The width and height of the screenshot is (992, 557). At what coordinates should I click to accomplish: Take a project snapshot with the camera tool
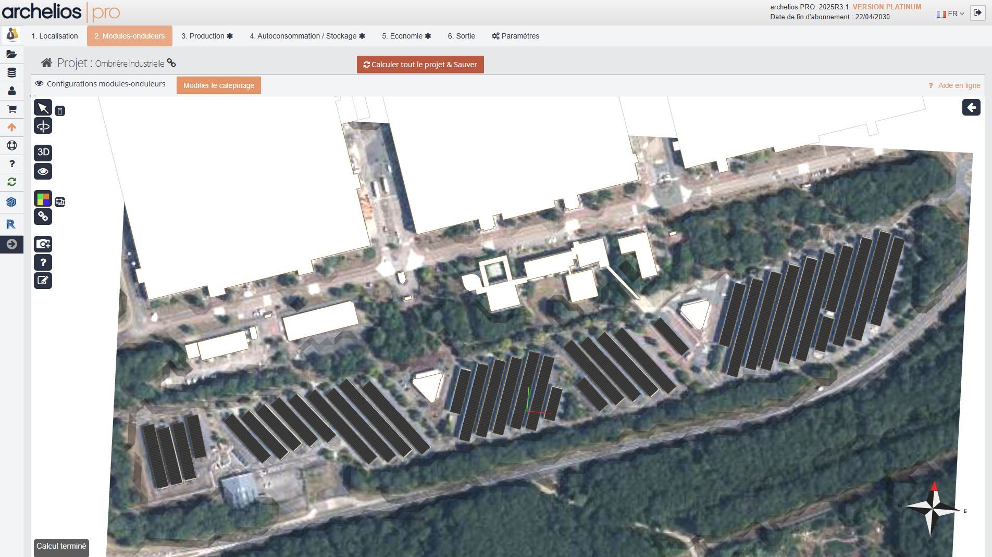click(43, 244)
